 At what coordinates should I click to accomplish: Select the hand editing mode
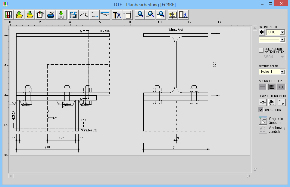(x=272, y=103)
